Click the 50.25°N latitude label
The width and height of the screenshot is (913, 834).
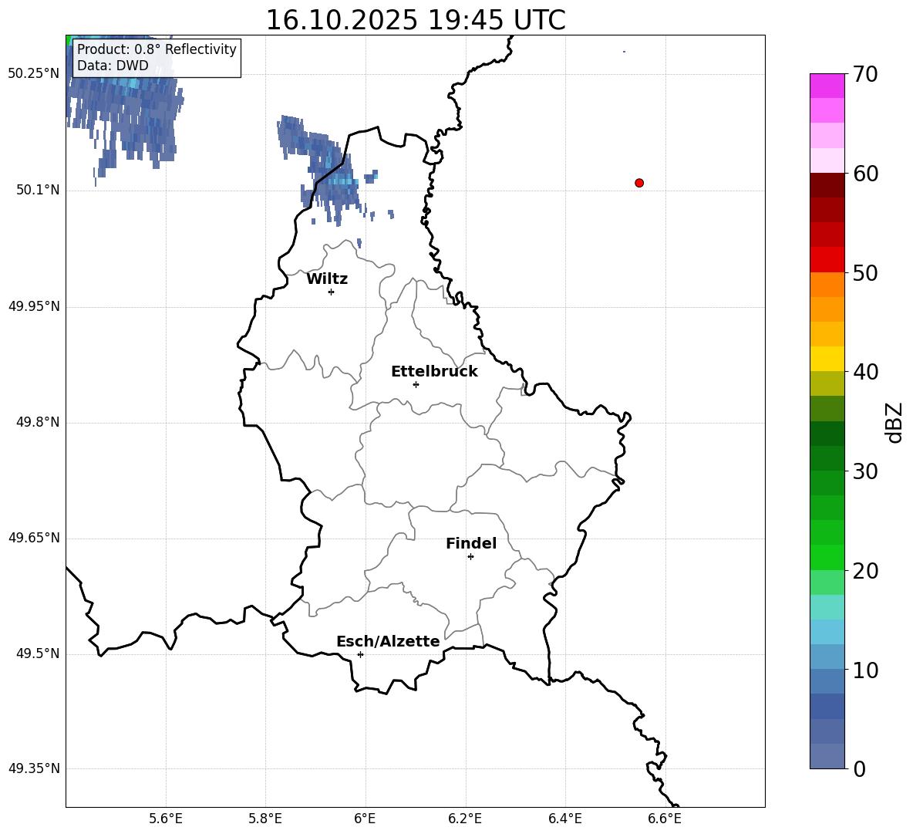(34, 74)
